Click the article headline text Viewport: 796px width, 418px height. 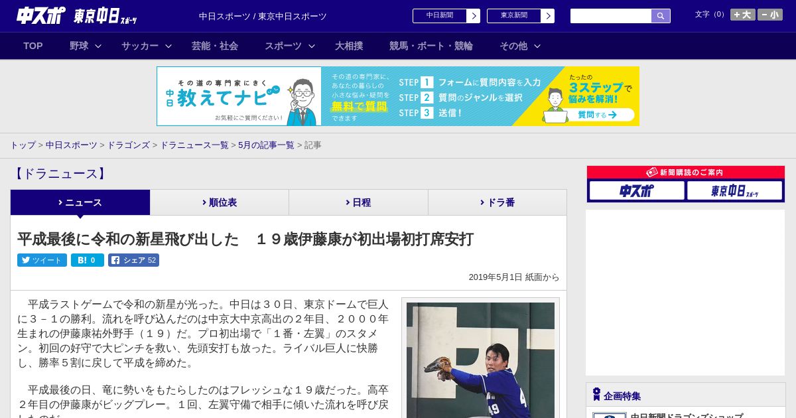[245, 240]
